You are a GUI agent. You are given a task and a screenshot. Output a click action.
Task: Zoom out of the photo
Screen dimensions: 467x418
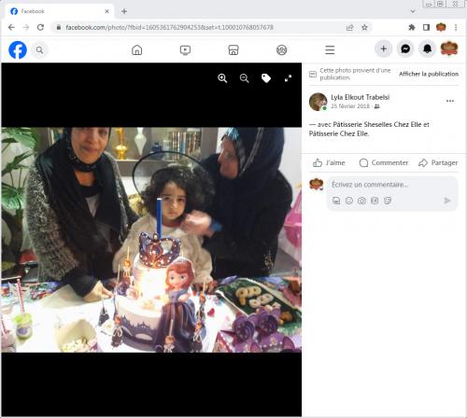[x=245, y=78]
